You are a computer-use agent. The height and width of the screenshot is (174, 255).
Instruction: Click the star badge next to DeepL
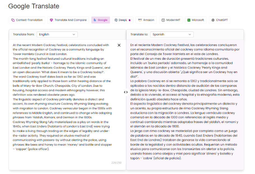[130, 20]
